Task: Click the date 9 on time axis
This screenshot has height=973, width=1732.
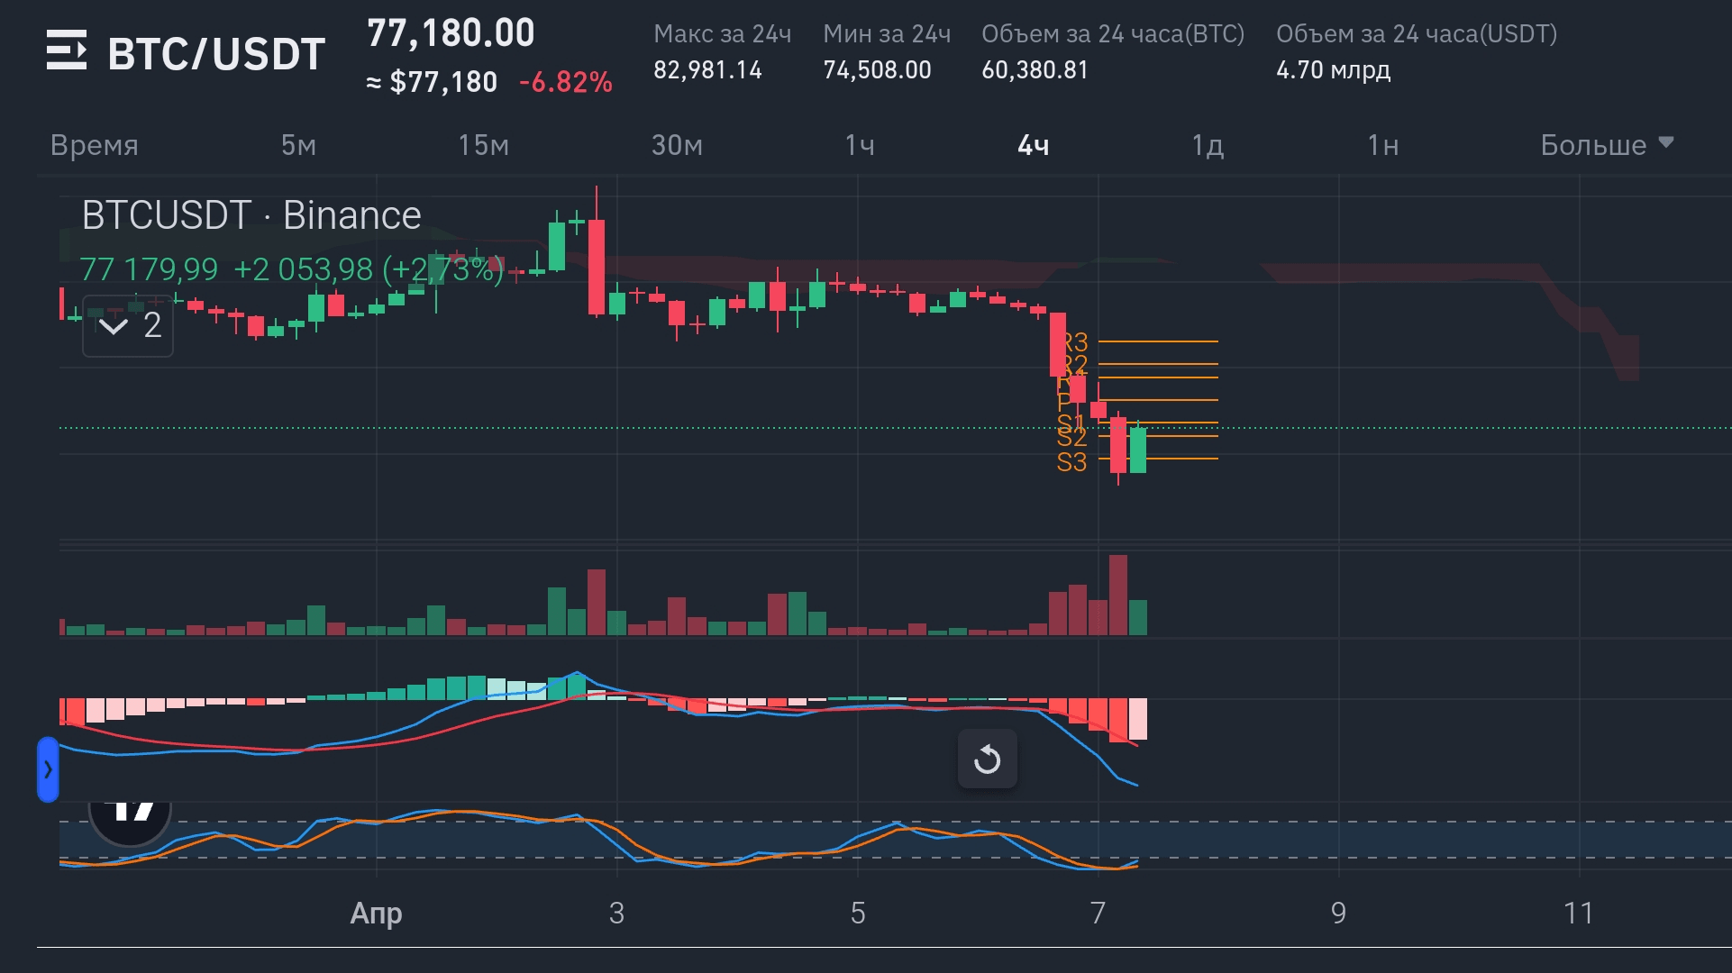Action: point(1338,914)
